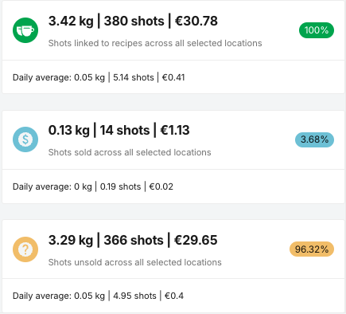Click the green coffee cups icon

click(x=25, y=30)
